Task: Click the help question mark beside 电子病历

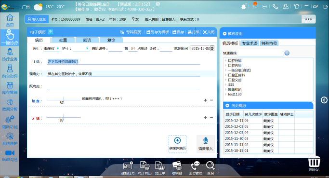Action: 51,32
